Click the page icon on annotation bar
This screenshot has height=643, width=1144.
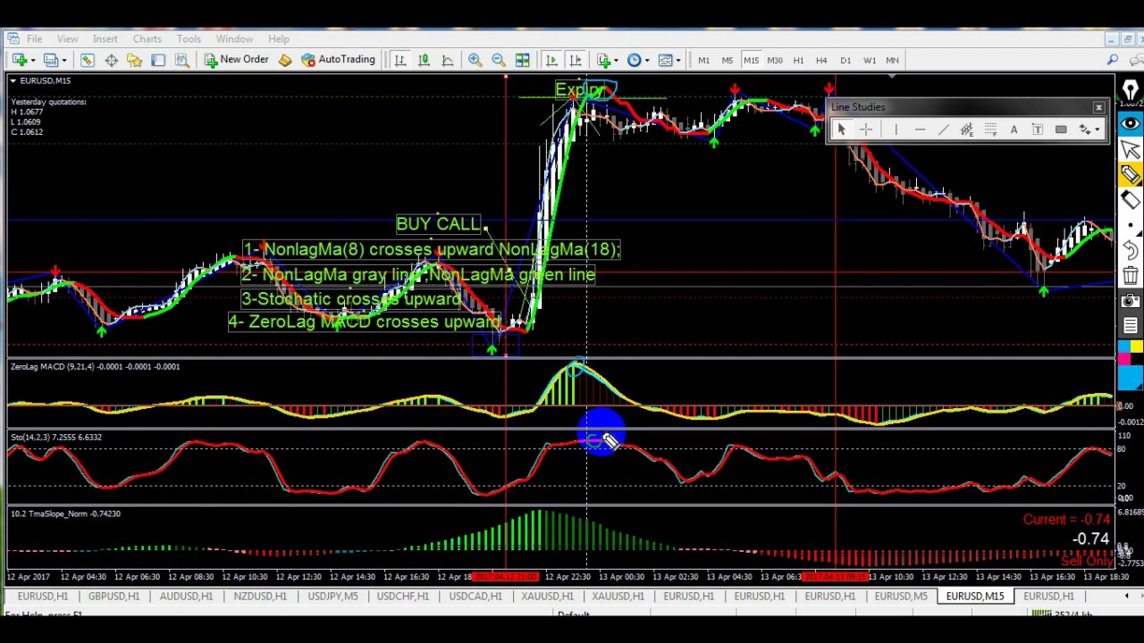(x=1130, y=326)
